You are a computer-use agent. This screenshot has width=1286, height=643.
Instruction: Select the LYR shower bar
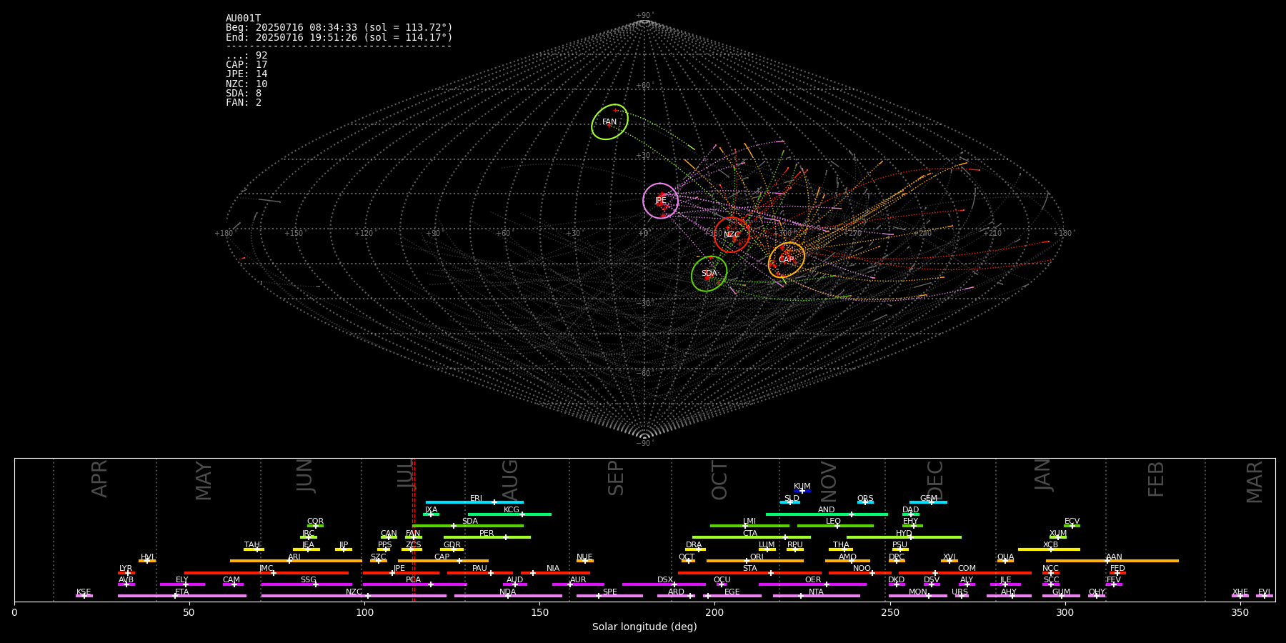pos(126,573)
